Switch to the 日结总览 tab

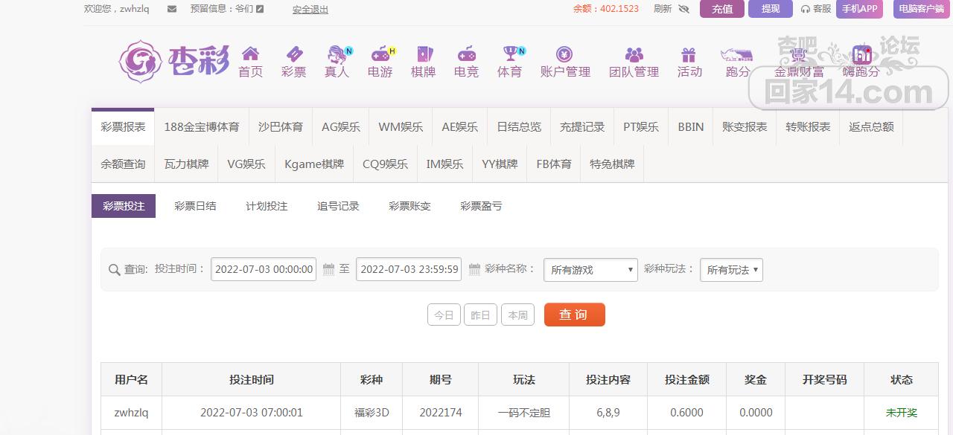(x=519, y=126)
